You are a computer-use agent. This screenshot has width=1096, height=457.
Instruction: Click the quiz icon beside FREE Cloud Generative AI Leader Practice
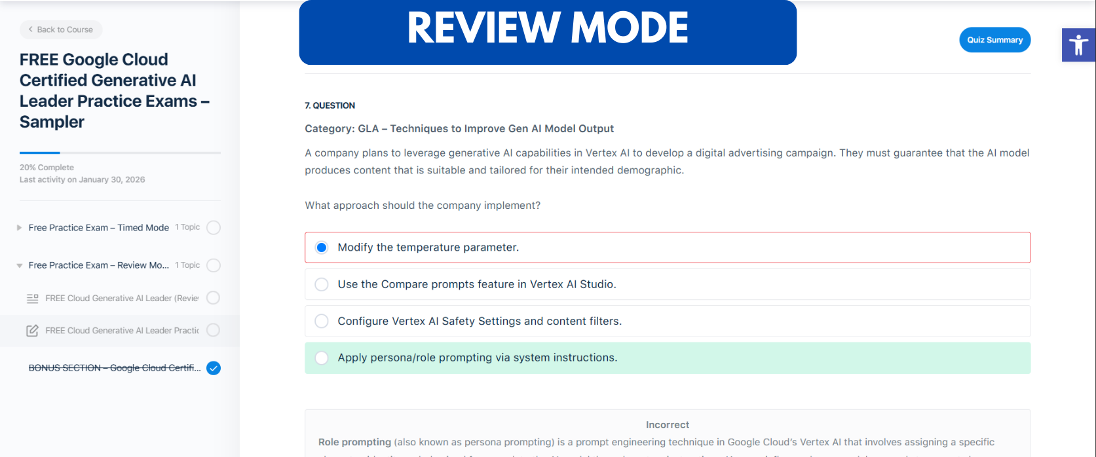[x=32, y=331]
